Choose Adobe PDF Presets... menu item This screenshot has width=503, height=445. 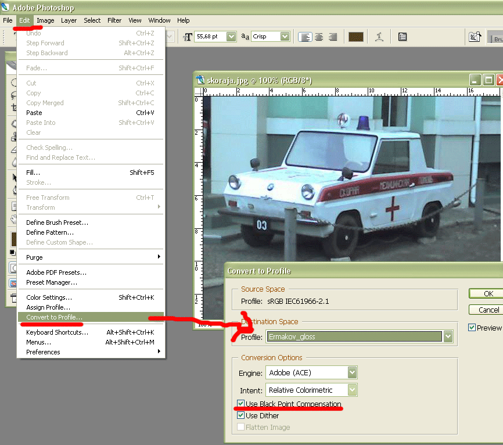pyautogui.click(x=91, y=272)
